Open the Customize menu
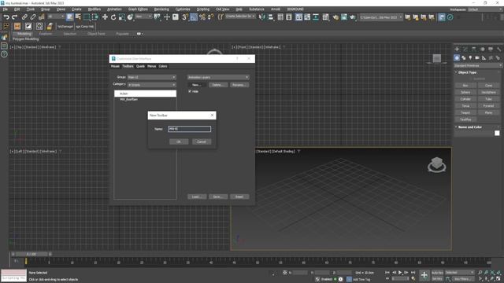The height and width of the screenshot is (283, 504). (x=182, y=9)
